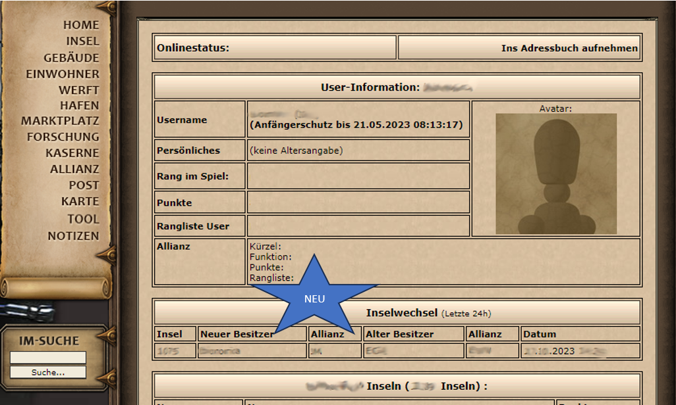Viewport: 676px width, 405px height.
Task: Click the blurred Neuer Besitzer name
Action: [x=220, y=351]
